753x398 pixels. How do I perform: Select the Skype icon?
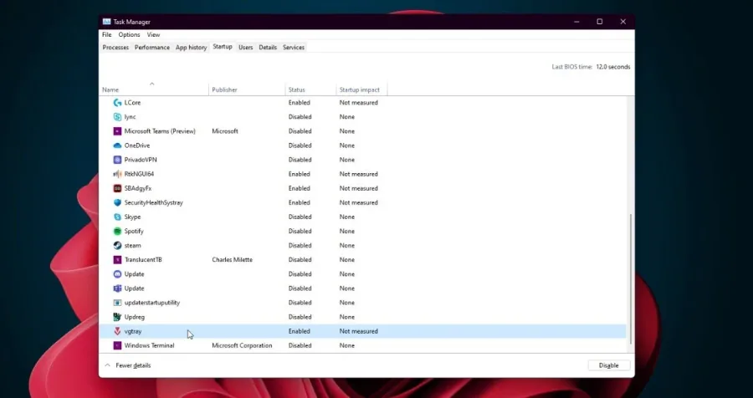[x=117, y=217]
